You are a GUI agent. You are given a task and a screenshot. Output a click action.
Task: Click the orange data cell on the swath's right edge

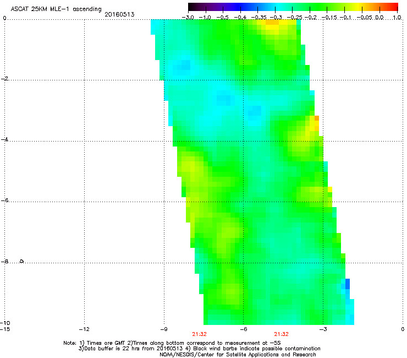click(317, 118)
